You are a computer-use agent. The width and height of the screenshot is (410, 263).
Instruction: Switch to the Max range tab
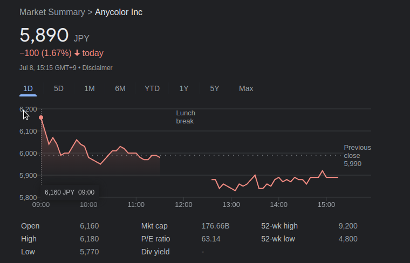coord(246,88)
